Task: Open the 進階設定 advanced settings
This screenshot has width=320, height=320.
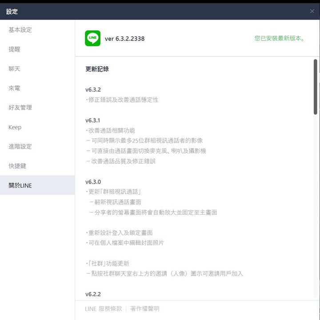Action: pos(37,147)
